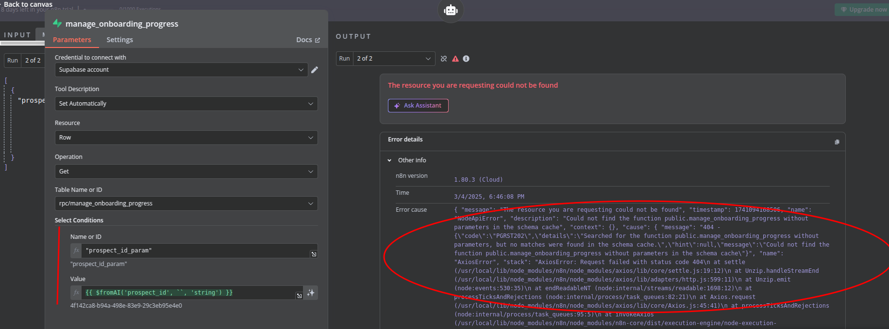
Task: Open input Run 2 of 2 selector
Action: tap(33, 61)
